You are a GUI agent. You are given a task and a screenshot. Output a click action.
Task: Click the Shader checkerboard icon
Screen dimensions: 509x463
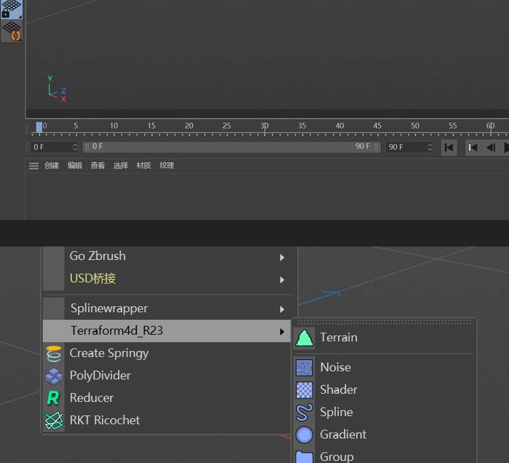pos(304,390)
